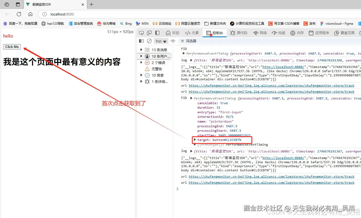Select the inspect element tool
Screen dimensions: 361x218
[141, 33]
